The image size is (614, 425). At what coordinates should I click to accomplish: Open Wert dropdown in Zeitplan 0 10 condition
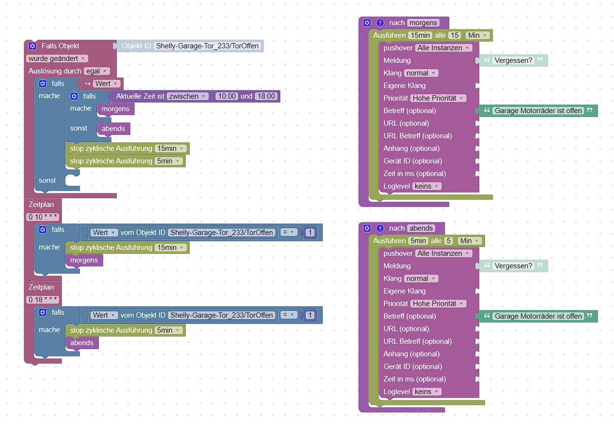tap(104, 233)
